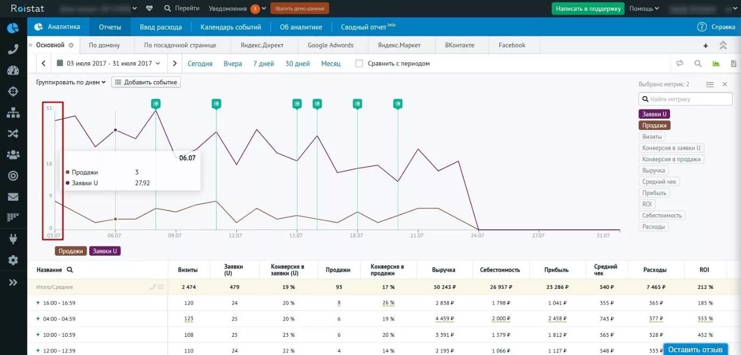
Task: Open the sitemap hierarchy sidebar icon
Action: pyautogui.click(x=13, y=113)
